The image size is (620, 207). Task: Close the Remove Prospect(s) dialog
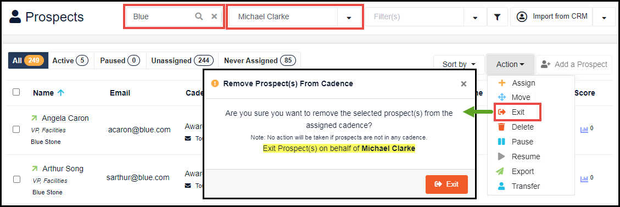click(464, 84)
